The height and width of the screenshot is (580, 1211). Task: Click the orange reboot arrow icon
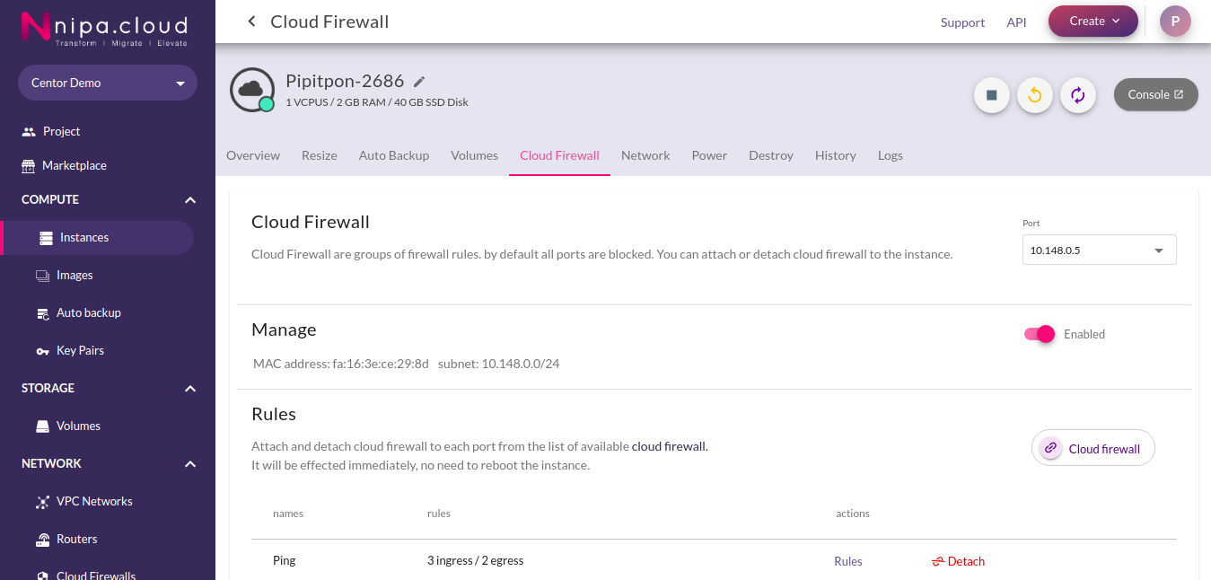(1035, 95)
